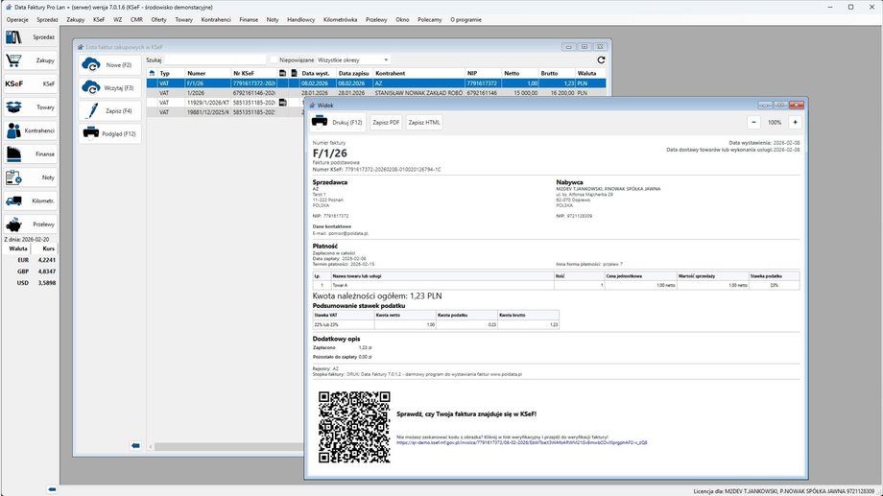This screenshot has width=883, height=496.
Task: Open the Przelewy piggy bank module
Action: tap(30, 224)
